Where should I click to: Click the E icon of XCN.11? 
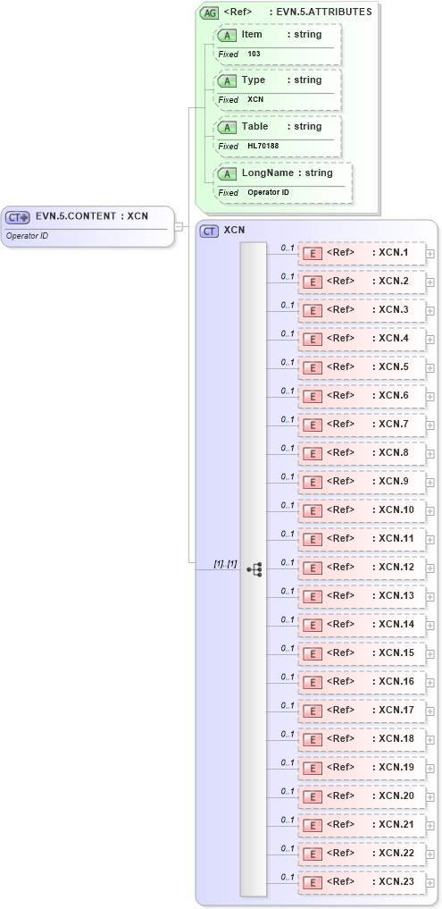[313, 539]
